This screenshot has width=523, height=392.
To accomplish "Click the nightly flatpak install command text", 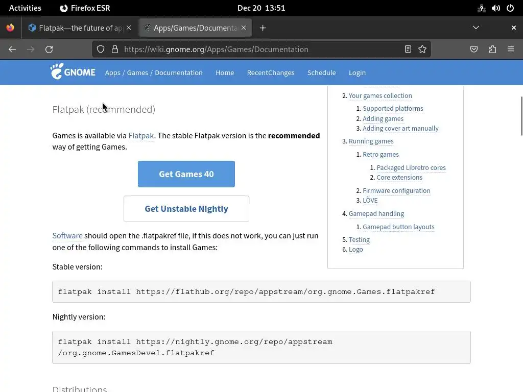I will 195,347.
